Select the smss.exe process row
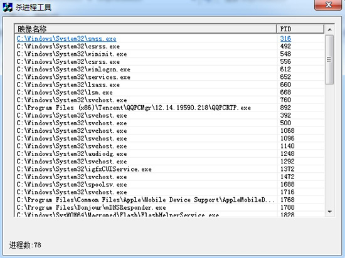This screenshot has height=258, width=345. coord(169,39)
